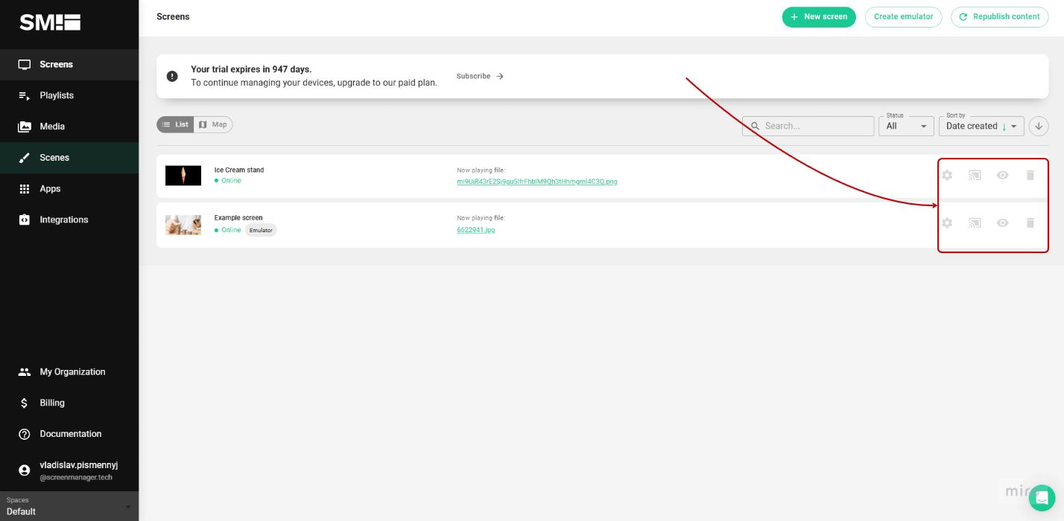1064x521 pixels.
Task: Open Status filter dropdown
Action: [907, 127]
